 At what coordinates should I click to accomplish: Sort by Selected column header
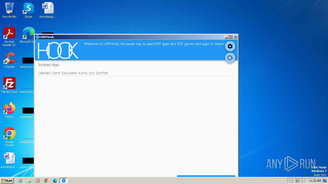coord(44,73)
